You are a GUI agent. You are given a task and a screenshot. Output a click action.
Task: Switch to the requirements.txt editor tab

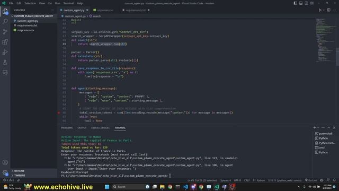136,10
